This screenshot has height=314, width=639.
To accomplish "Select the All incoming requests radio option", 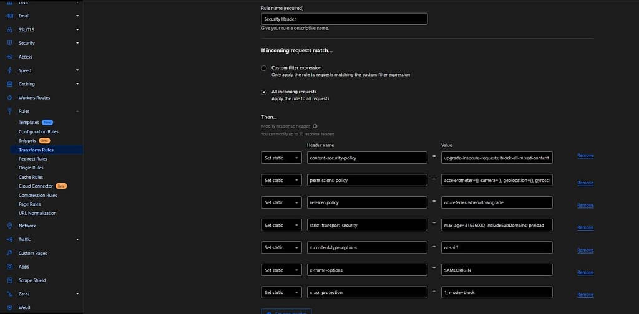I will pyautogui.click(x=264, y=92).
